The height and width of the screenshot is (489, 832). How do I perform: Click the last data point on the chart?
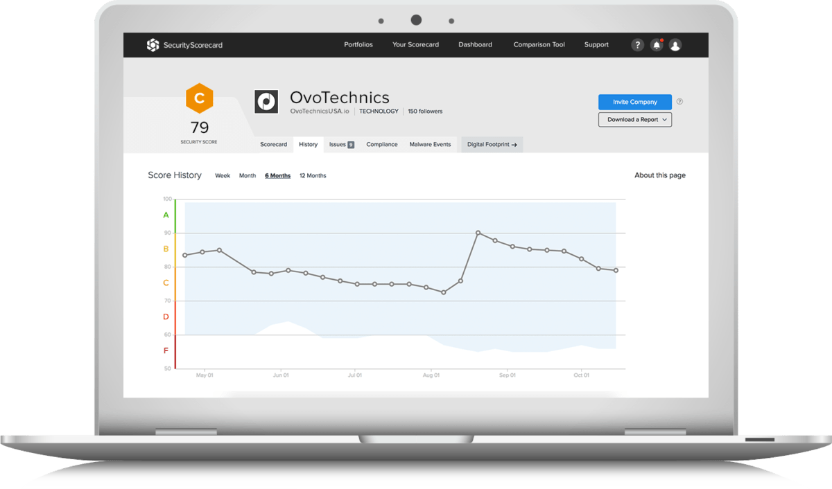pyautogui.click(x=616, y=271)
